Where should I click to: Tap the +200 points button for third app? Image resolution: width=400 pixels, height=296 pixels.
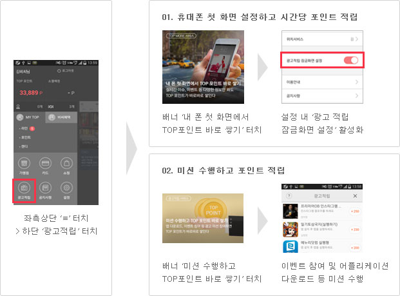click(354, 246)
